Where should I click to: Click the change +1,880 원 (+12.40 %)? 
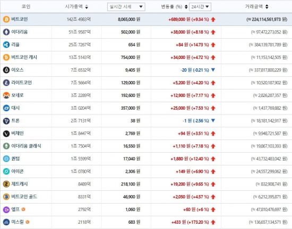[x=190, y=158]
